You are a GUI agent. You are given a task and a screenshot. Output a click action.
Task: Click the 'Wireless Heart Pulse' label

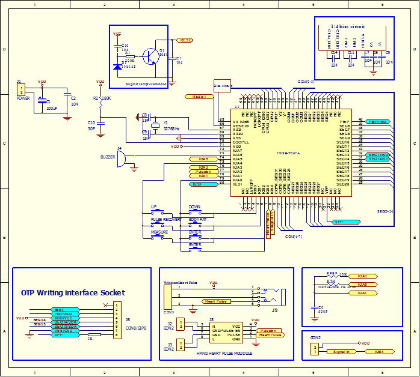pos(181,283)
